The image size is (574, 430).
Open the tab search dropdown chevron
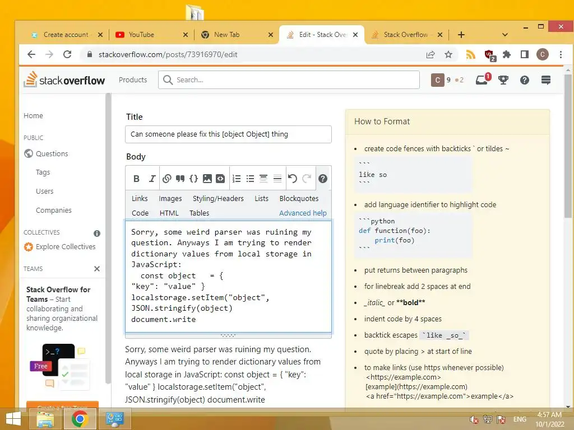click(505, 35)
